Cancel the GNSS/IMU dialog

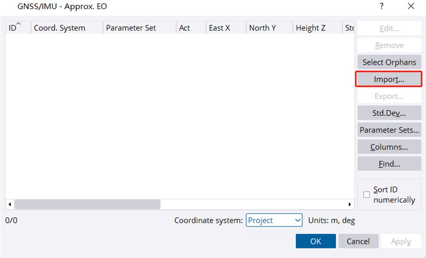tap(358, 241)
